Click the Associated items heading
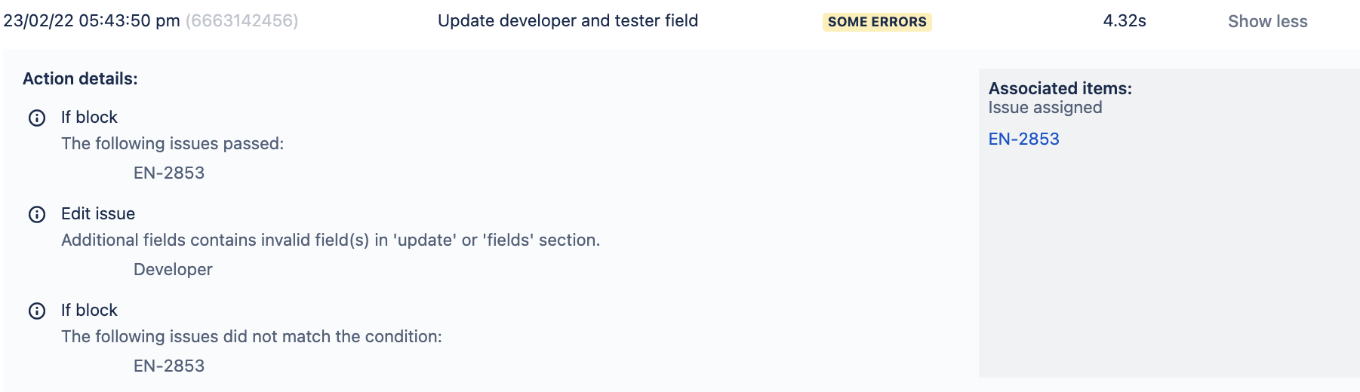 coord(1060,88)
